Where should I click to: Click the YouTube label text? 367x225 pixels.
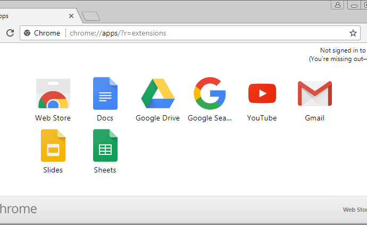(x=262, y=118)
